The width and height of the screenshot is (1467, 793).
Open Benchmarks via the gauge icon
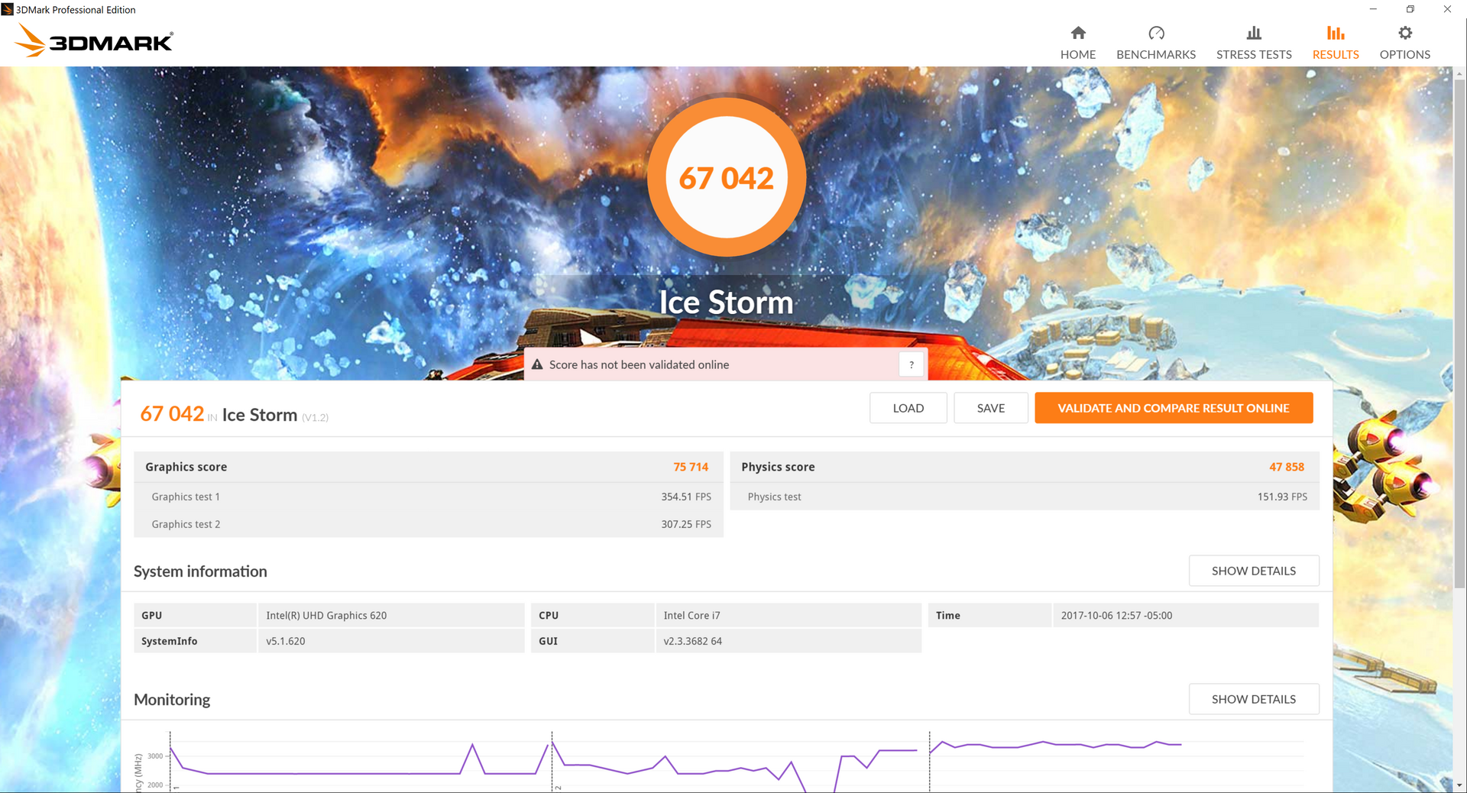click(1155, 33)
